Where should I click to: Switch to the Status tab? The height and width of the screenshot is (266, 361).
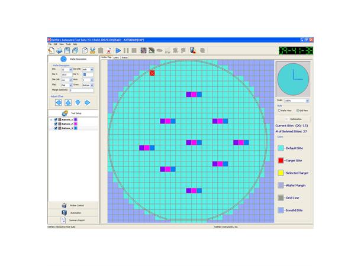pos(125,58)
